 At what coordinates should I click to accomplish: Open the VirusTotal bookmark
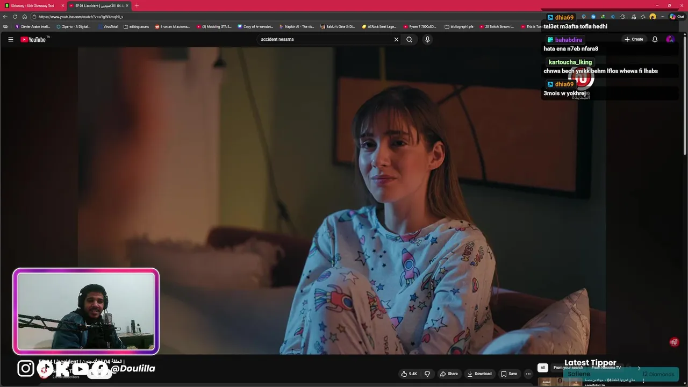[107, 26]
